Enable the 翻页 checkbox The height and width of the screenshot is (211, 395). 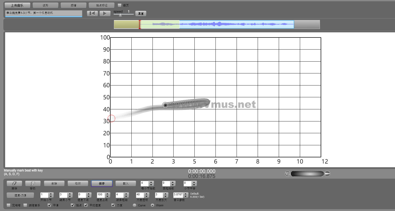[120, 5]
